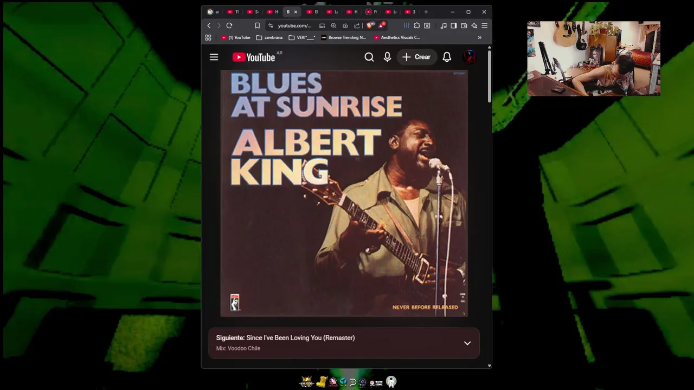Click the cast/screen icon in the address bar
Viewport: 694px width, 390px height.
(322, 25)
